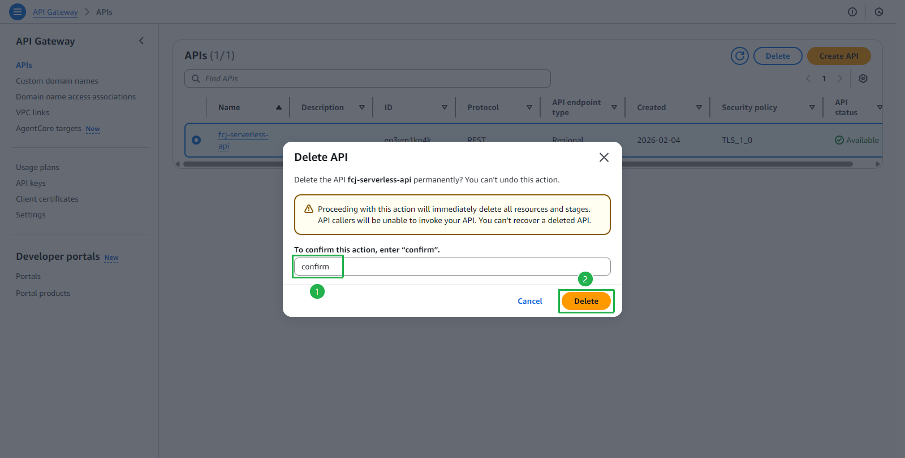Focus the confirm text input field

(453, 267)
